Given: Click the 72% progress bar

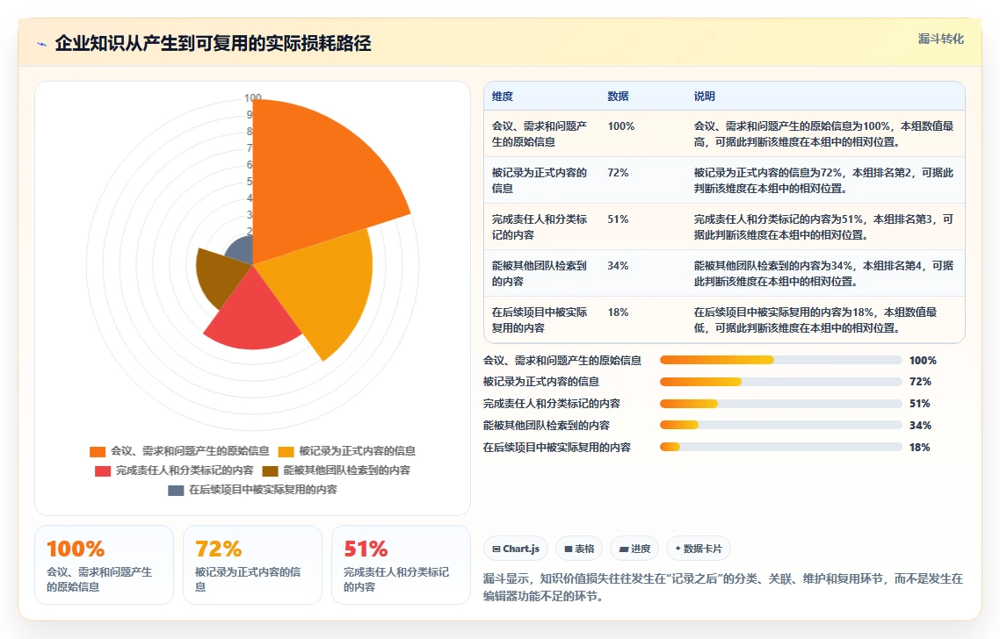Looking at the screenshot, I should [780, 382].
